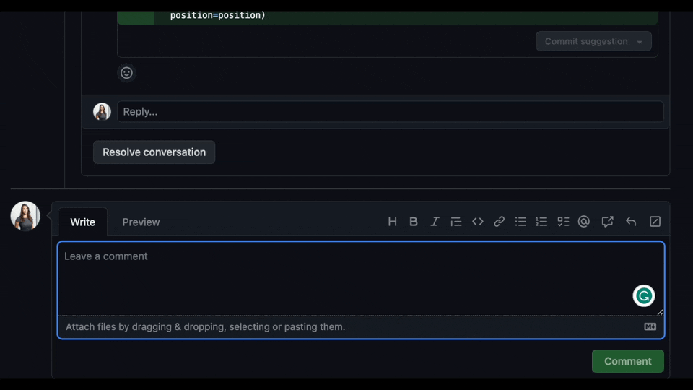This screenshot has height=390, width=693.
Task: Toggle bold formatting in the comment toolbar
Action: pos(414,222)
